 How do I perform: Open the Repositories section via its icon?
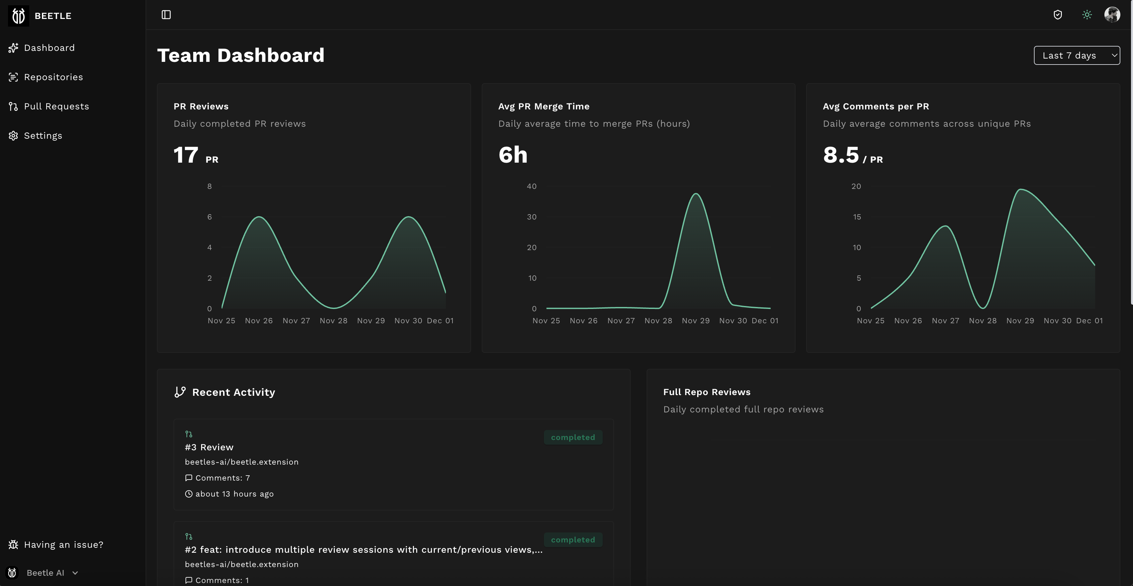(13, 76)
